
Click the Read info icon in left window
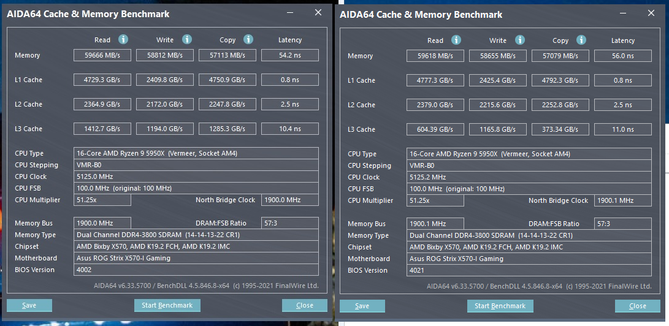[123, 40]
